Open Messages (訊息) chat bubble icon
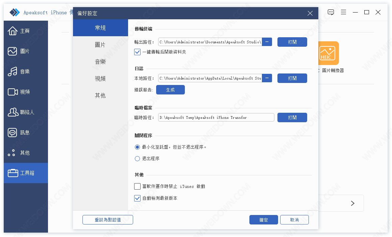The height and width of the screenshot is (237, 392). pos(13,132)
